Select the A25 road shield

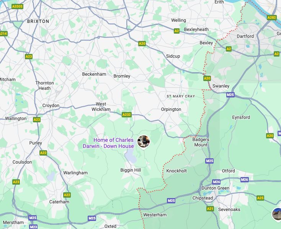[260, 198]
